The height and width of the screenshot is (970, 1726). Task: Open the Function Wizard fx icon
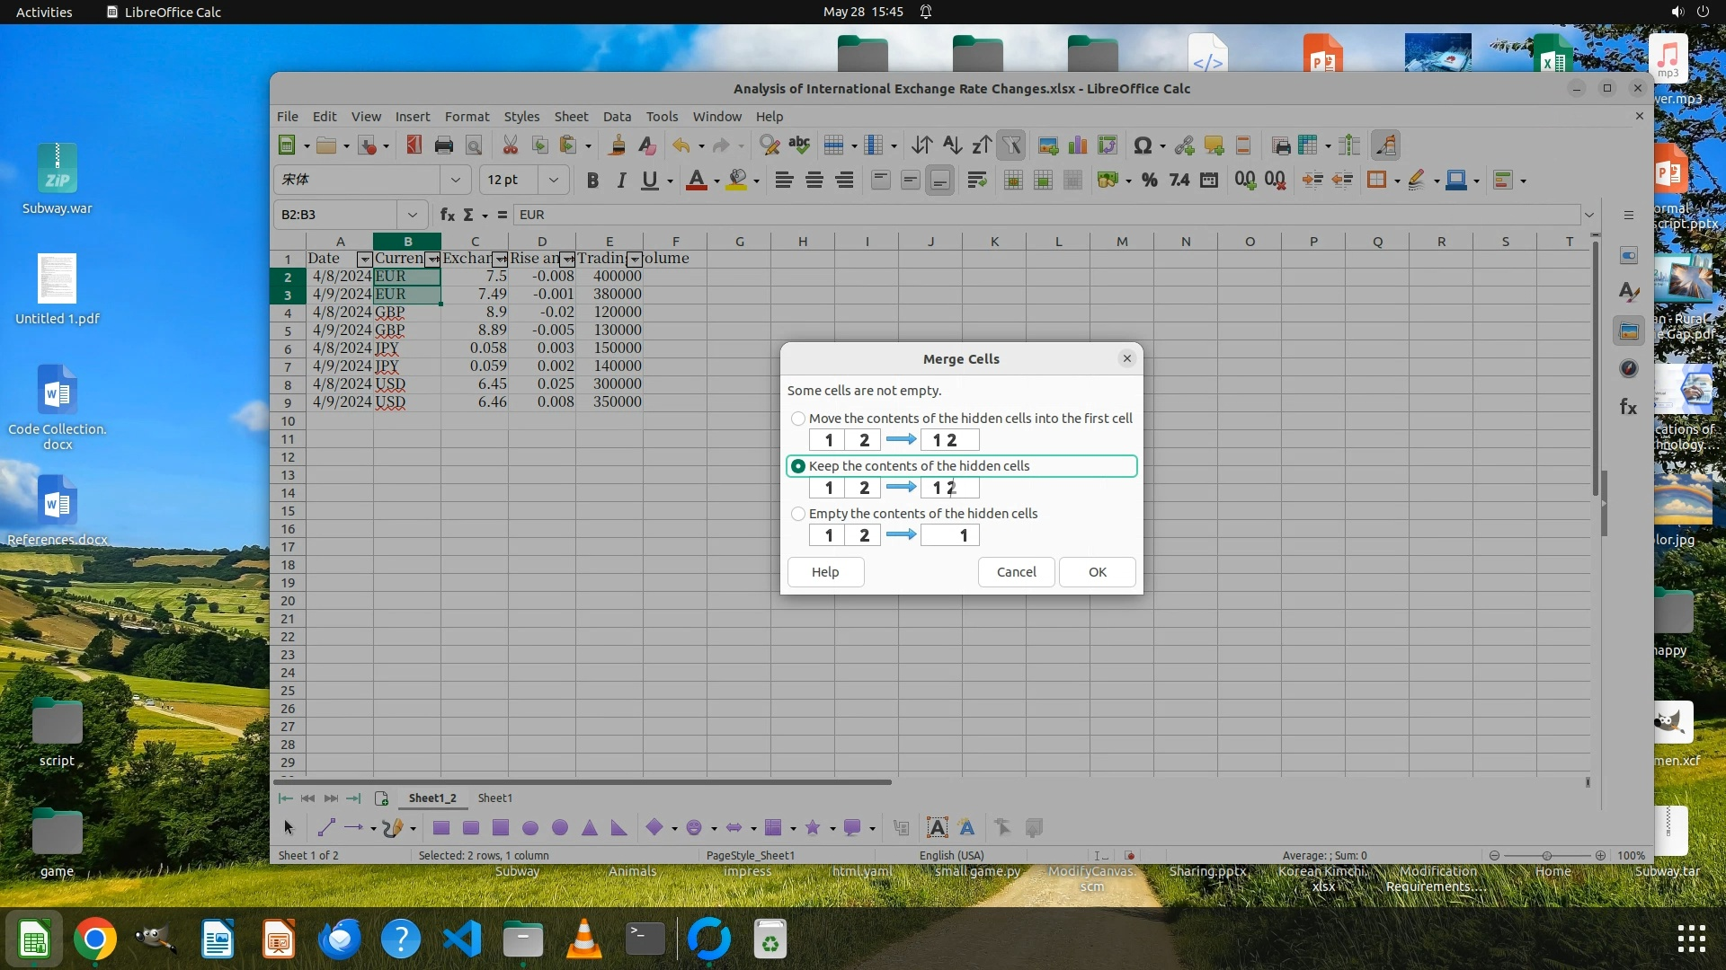(447, 215)
